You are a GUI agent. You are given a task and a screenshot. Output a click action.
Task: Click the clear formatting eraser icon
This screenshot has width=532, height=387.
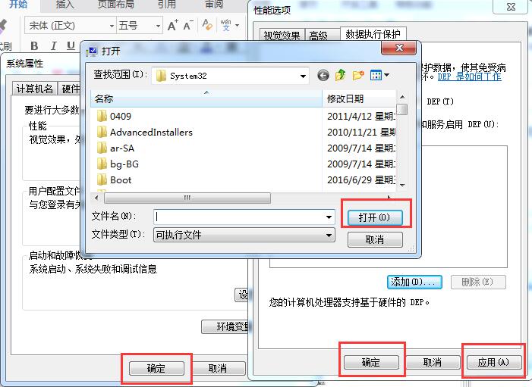(207, 25)
